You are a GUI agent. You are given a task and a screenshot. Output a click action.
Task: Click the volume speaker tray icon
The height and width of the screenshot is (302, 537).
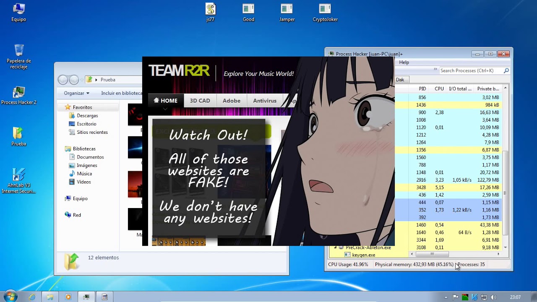tap(493, 297)
